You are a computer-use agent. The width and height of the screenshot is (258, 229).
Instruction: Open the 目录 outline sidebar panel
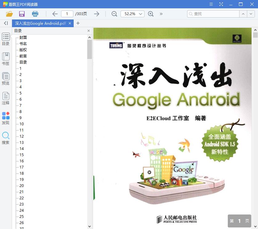click(x=6, y=39)
